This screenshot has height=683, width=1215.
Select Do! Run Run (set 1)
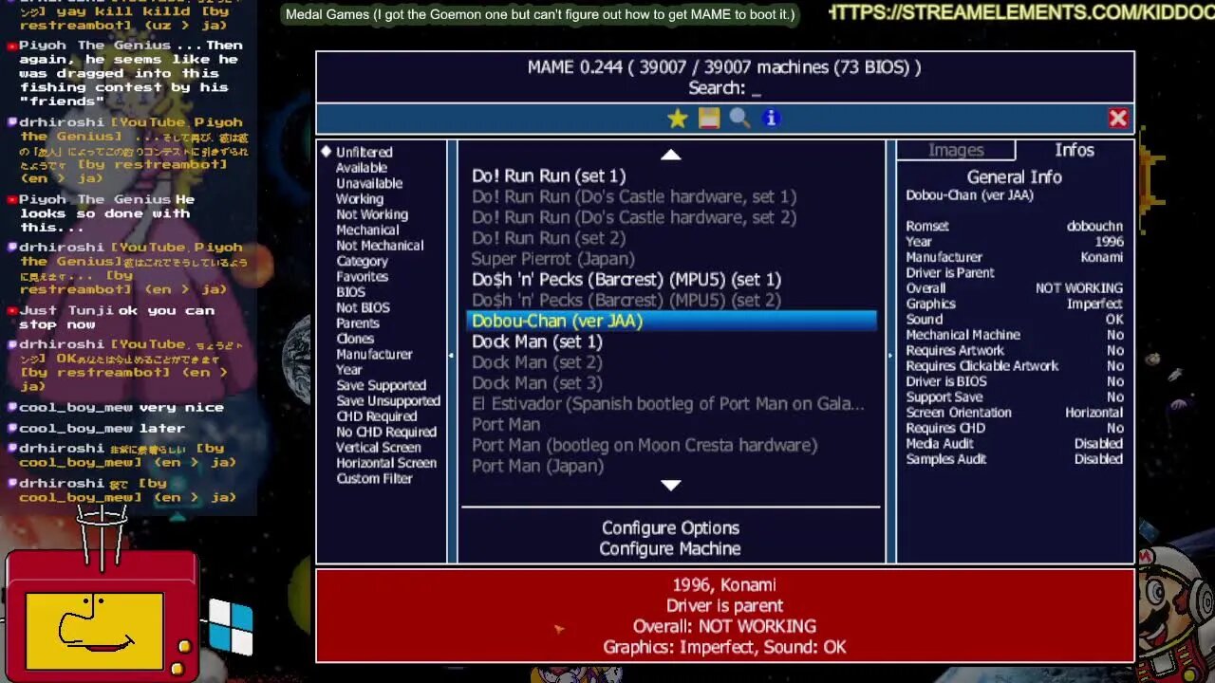(x=671, y=175)
